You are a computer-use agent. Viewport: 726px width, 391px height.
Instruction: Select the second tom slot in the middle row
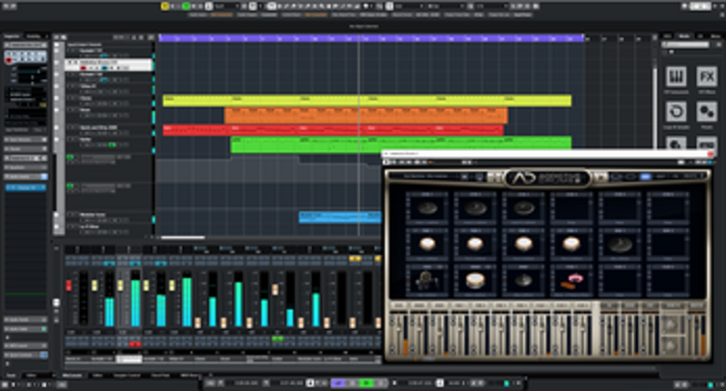[475, 244]
